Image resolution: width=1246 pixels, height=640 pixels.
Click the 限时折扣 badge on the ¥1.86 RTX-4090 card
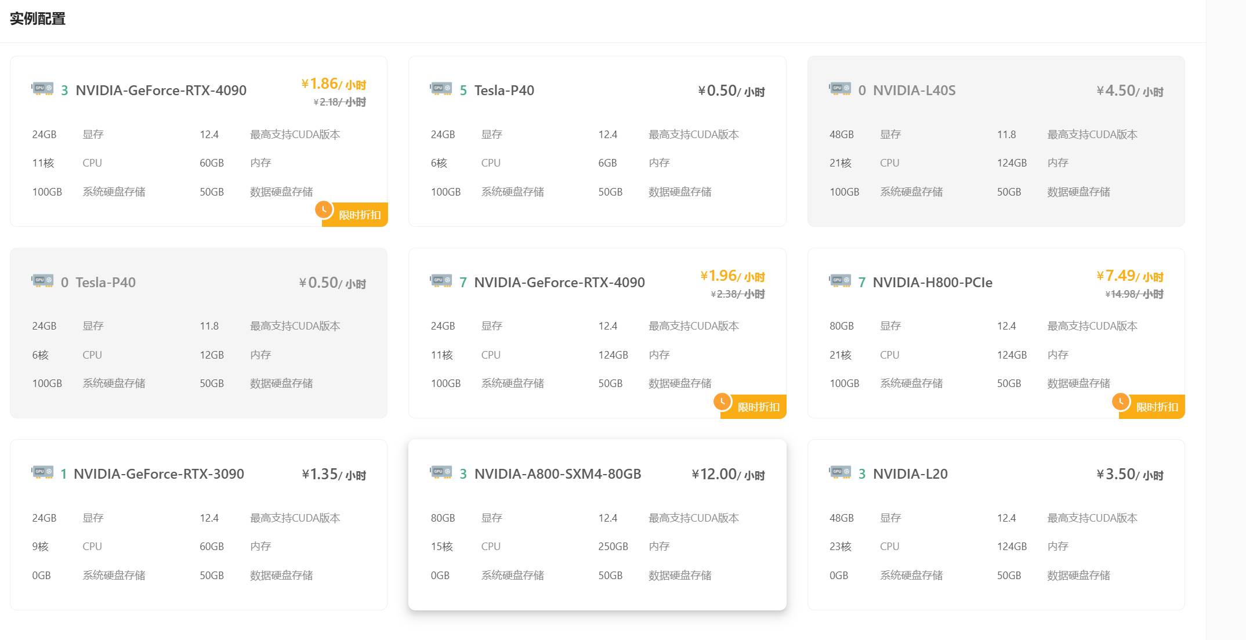355,215
